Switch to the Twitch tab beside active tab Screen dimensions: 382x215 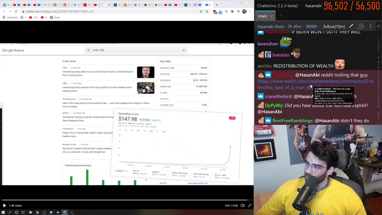tap(198, 5)
